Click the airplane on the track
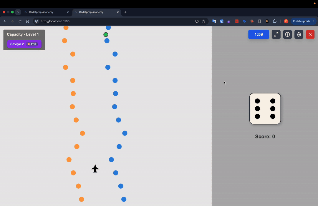 point(95,168)
